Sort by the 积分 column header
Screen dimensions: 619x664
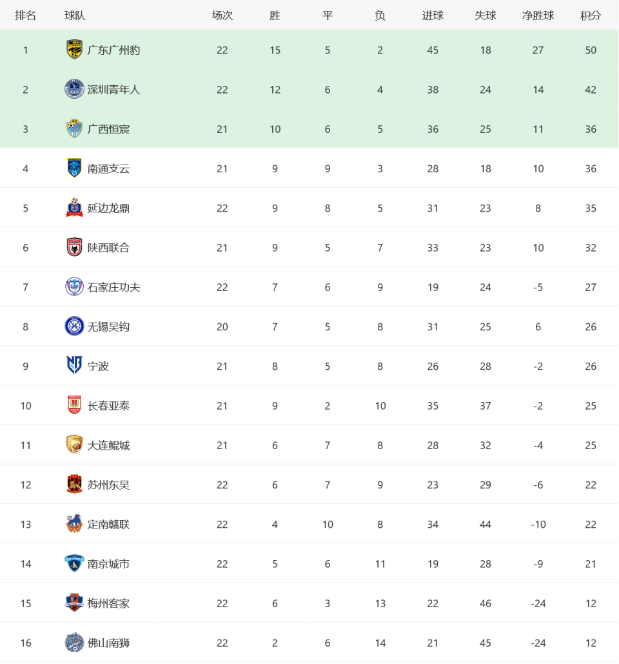click(590, 15)
